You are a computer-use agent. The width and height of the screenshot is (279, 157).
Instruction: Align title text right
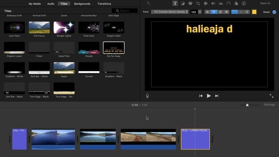click(x=220, y=12)
